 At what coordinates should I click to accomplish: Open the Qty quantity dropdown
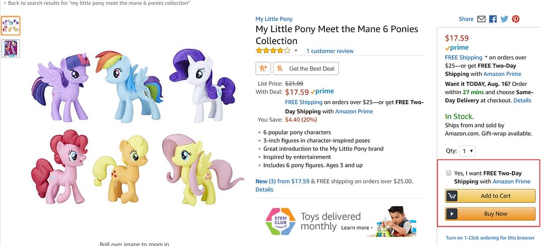click(x=467, y=151)
